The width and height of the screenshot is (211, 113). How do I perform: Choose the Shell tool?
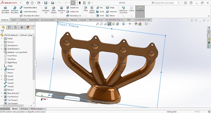[x=100, y=16]
